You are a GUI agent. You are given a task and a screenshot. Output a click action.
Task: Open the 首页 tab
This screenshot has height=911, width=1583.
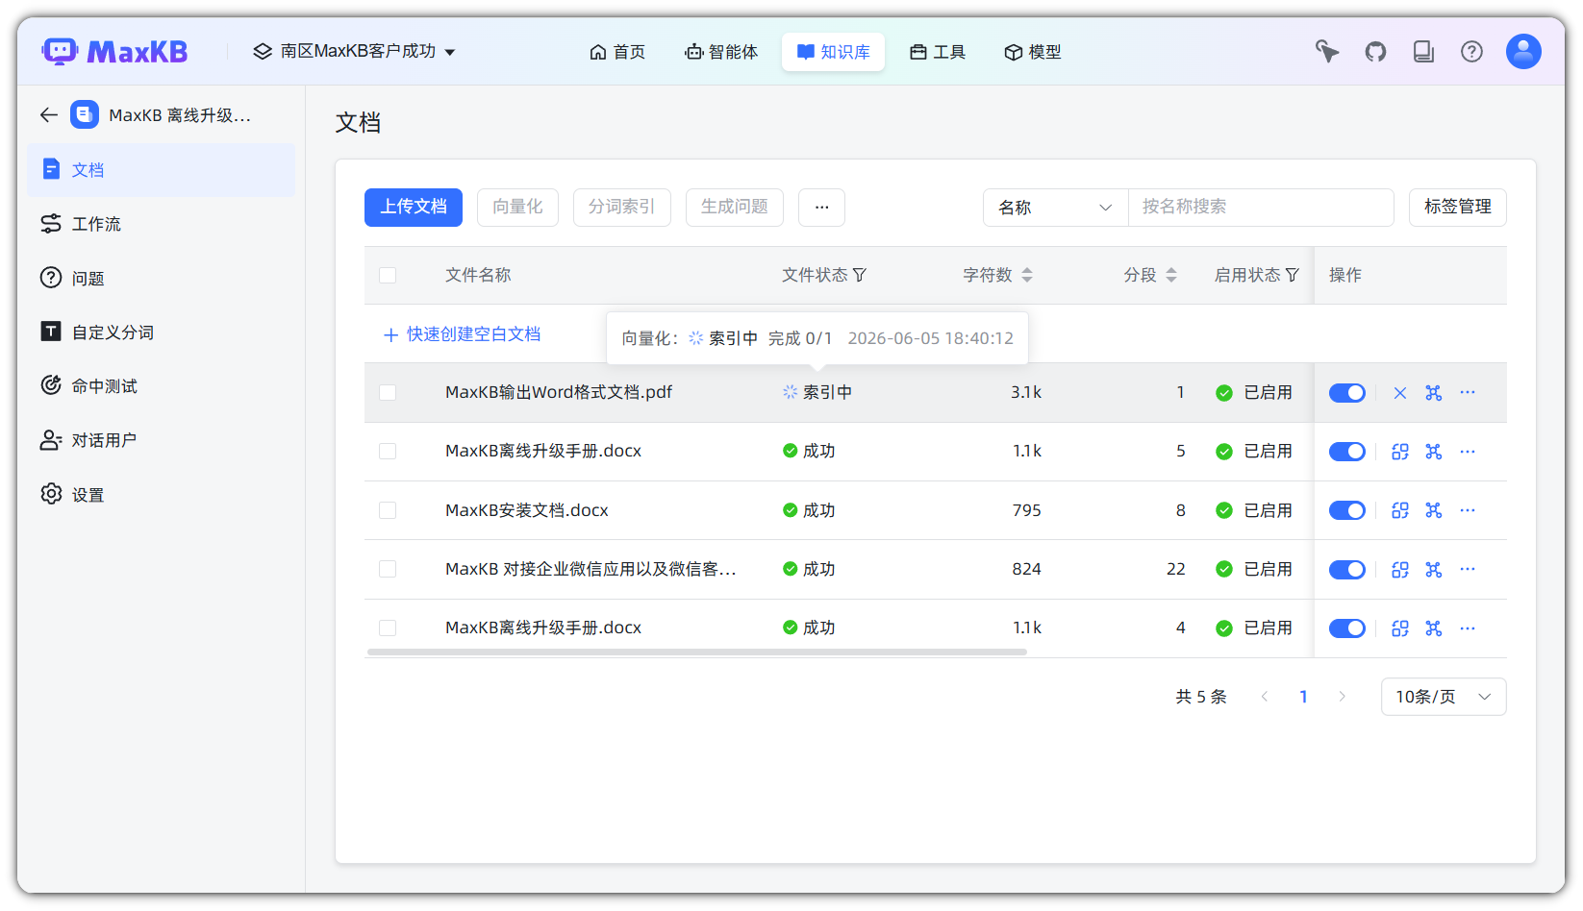pyautogui.click(x=617, y=52)
